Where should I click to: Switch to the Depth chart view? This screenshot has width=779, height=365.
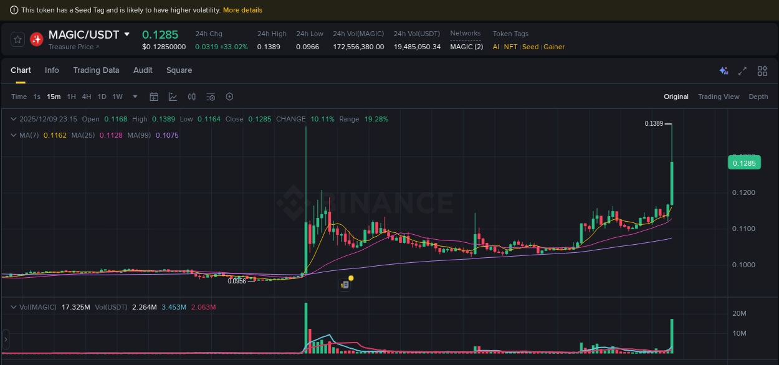[x=758, y=97]
